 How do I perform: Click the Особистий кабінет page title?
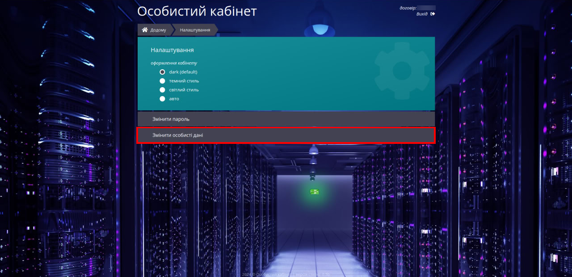coord(197,12)
